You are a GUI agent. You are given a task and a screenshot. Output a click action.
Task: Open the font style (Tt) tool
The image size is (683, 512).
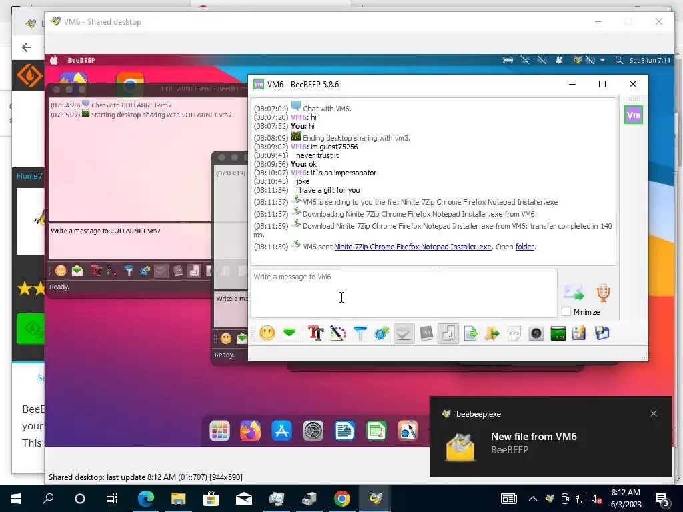tap(315, 333)
